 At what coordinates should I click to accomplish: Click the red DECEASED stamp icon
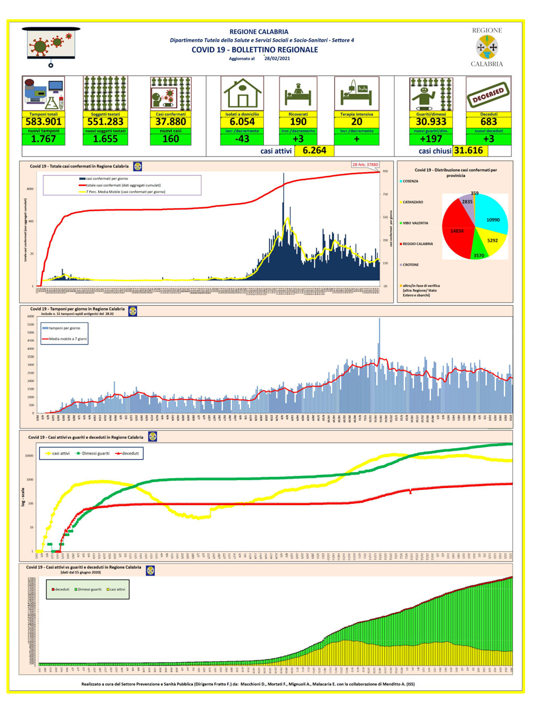point(488,95)
